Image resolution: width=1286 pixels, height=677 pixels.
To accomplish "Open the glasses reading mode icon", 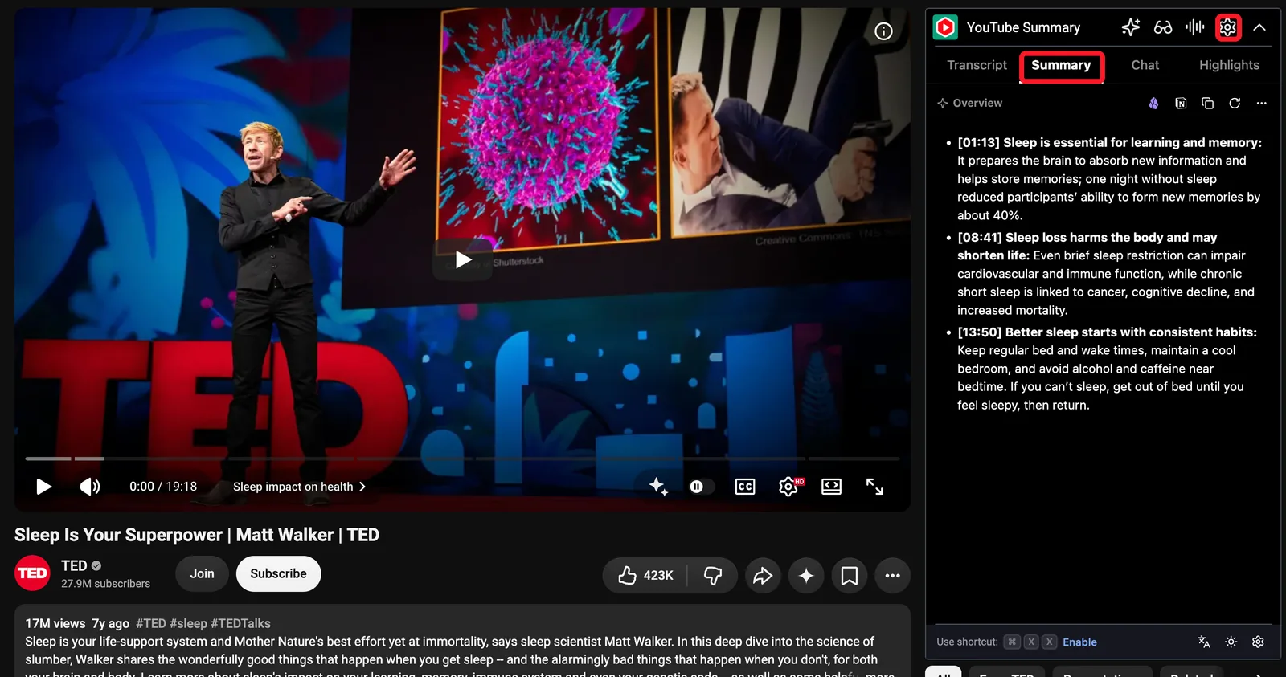I will click(x=1163, y=27).
